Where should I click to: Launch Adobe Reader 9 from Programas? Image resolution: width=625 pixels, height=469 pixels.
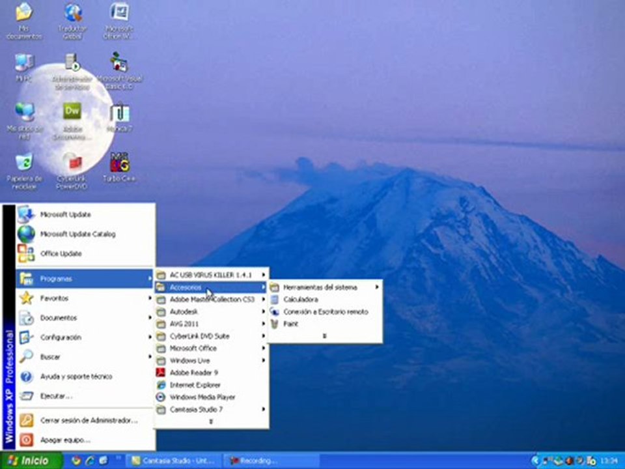[x=211, y=373]
